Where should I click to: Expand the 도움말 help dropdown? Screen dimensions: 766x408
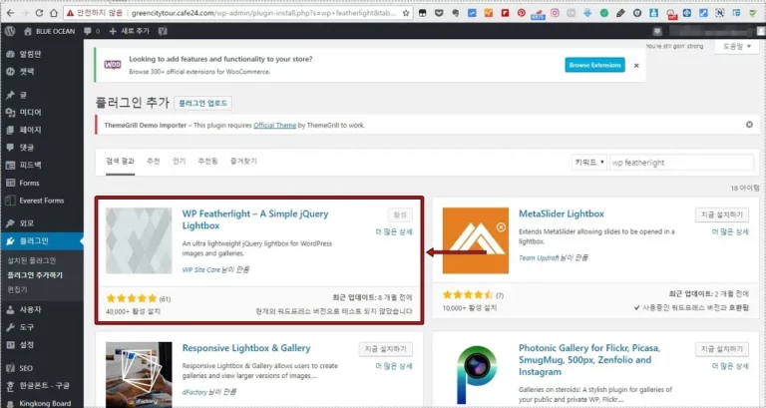[x=737, y=47]
